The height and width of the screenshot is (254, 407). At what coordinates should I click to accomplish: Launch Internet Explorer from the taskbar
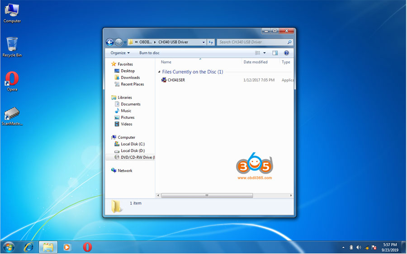click(x=28, y=247)
